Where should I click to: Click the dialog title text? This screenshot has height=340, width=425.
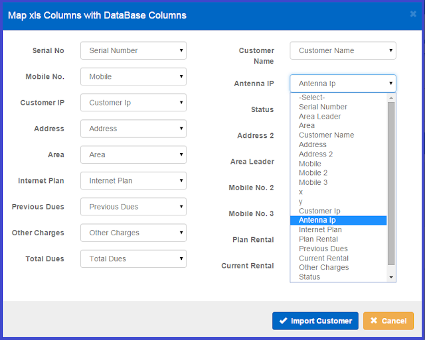click(x=97, y=15)
